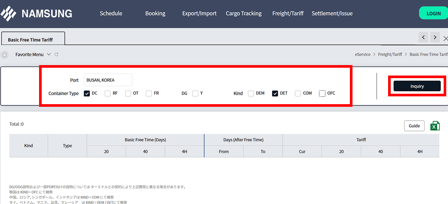Open the Schedule menu
Image resolution: width=448 pixels, height=204 pixels.
coord(111,13)
